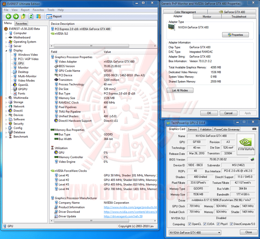This screenshot has height=239, width=260.
Task: Open the Favorites menu in EVEREST
Action: 38,10
